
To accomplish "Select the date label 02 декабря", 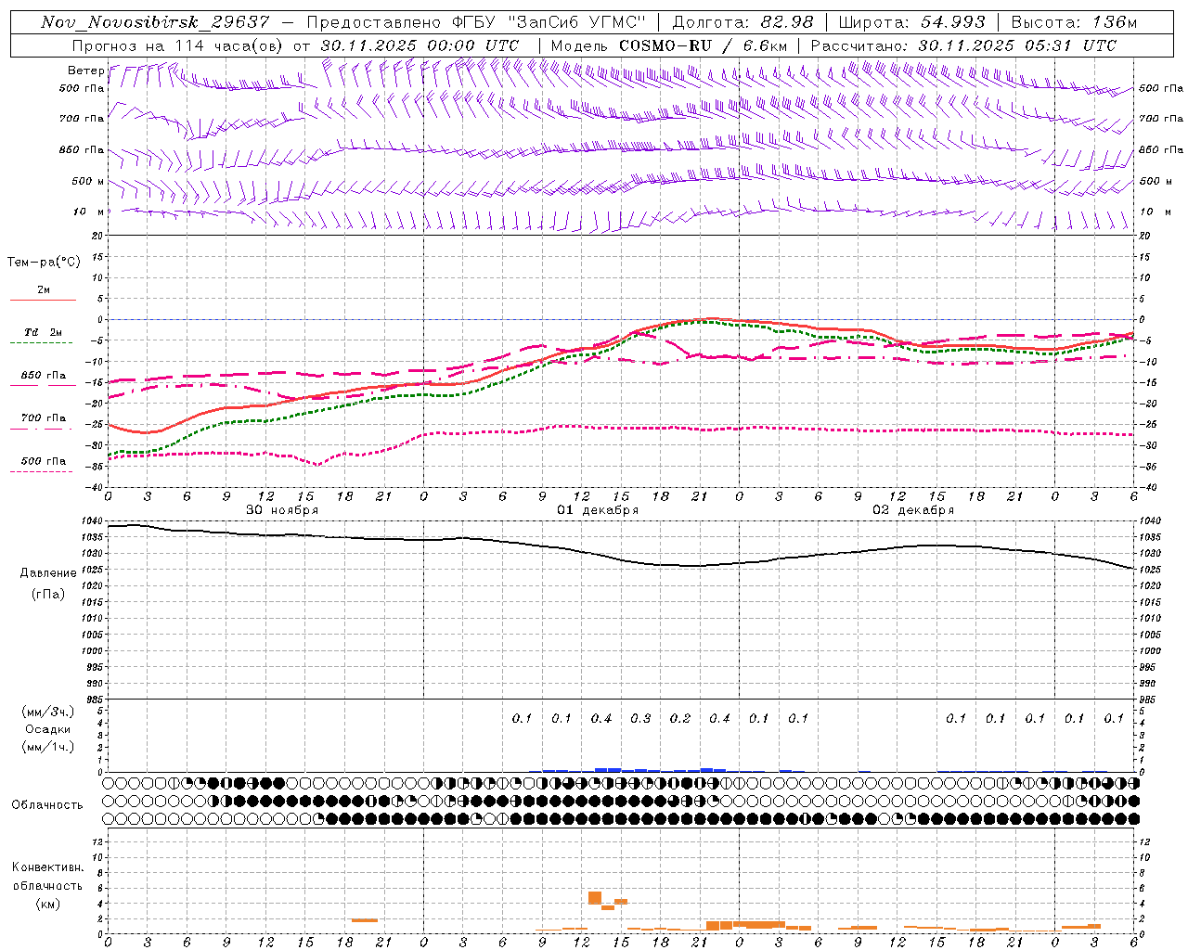I will tap(913, 510).
